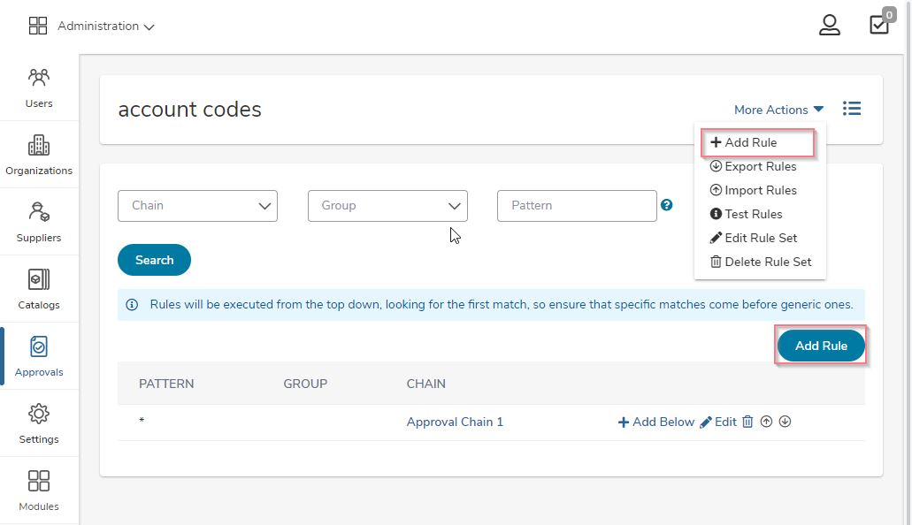
Task: Click the modules grid icon next to Administration
Action: [x=38, y=26]
